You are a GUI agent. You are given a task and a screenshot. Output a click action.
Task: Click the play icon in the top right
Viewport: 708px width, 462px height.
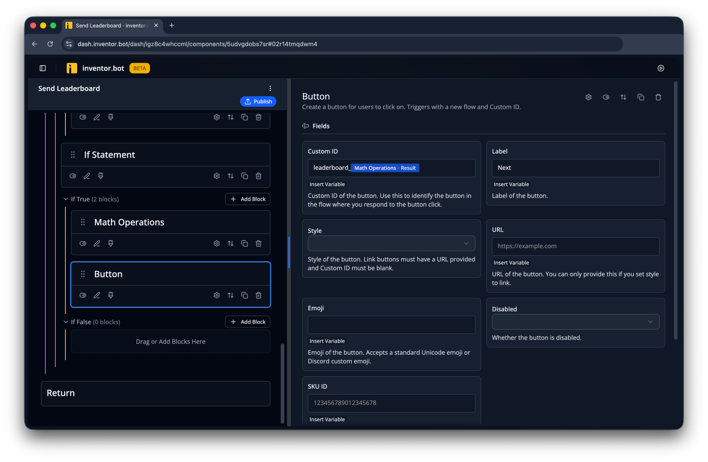click(x=661, y=68)
